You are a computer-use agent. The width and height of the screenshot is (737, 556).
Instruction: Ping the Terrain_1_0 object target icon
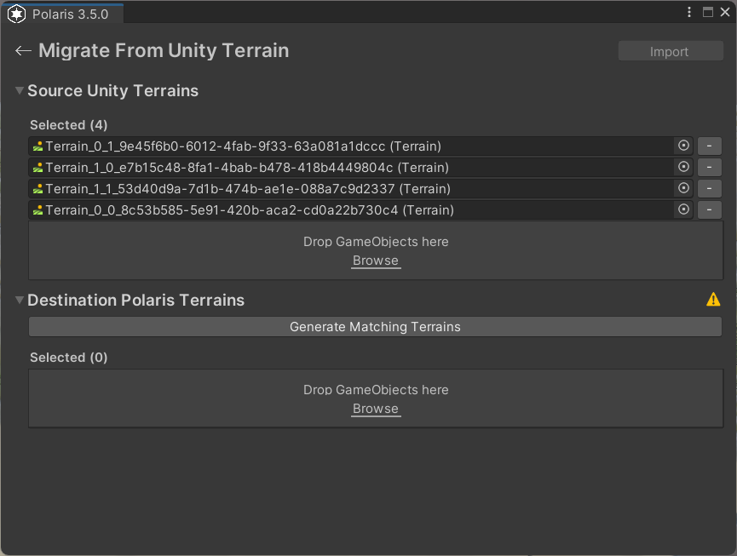(683, 167)
